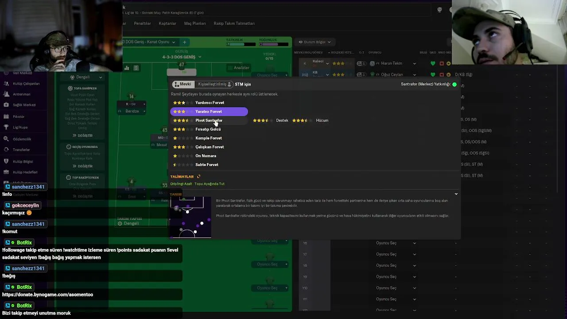Click sanchezz1341 username above !info message
Image resolution: width=567 pixels, height=319 pixels.
pos(28,187)
